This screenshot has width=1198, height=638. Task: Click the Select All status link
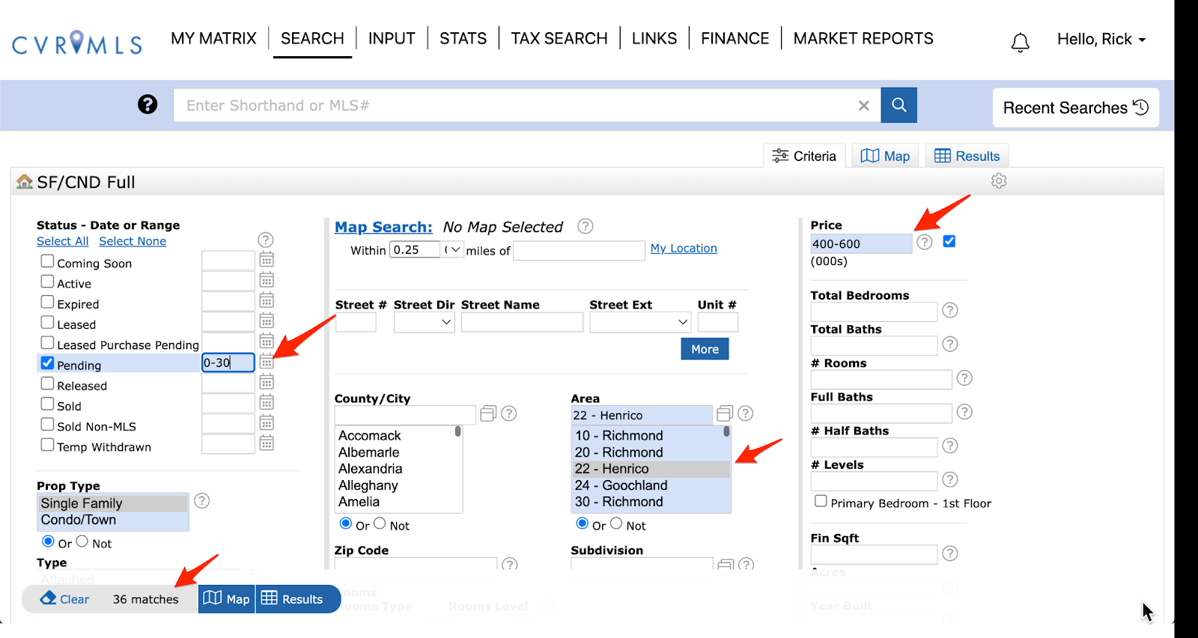(63, 241)
